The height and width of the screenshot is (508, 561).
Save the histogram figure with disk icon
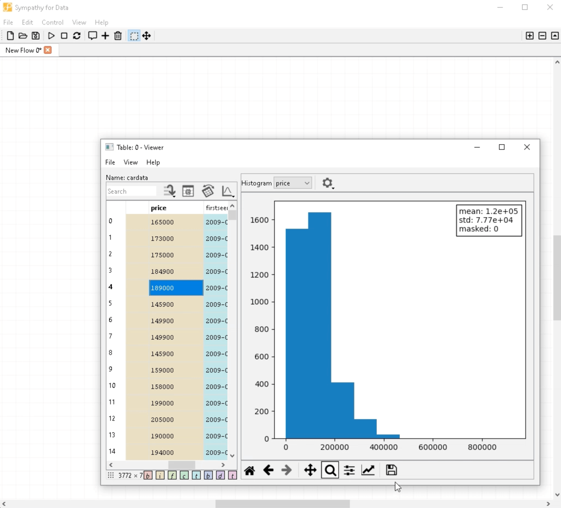point(391,470)
